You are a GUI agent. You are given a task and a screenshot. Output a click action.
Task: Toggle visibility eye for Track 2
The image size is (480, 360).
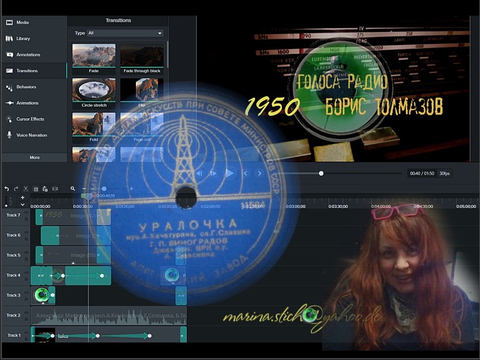[26, 312]
